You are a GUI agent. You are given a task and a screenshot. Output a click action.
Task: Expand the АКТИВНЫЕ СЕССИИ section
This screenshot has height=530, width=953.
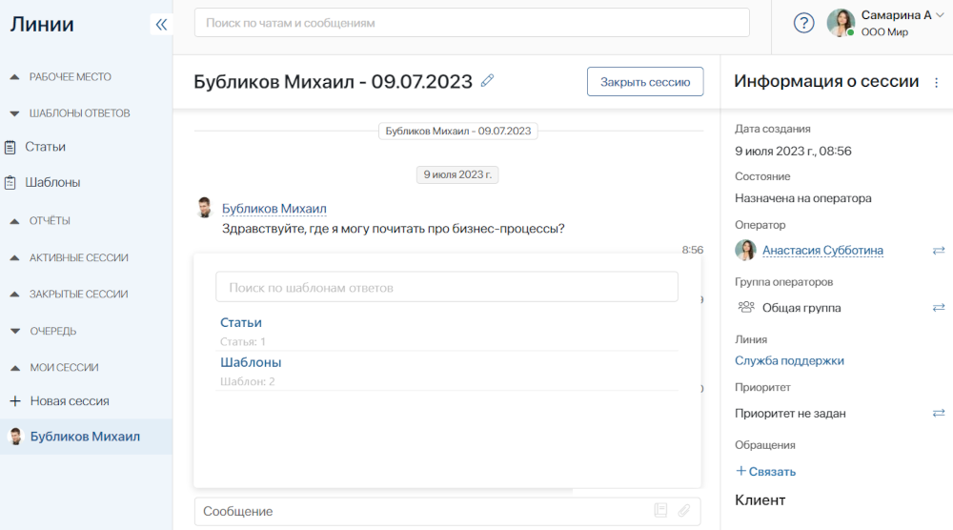(14, 257)
